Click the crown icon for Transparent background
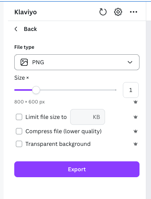 136,144
